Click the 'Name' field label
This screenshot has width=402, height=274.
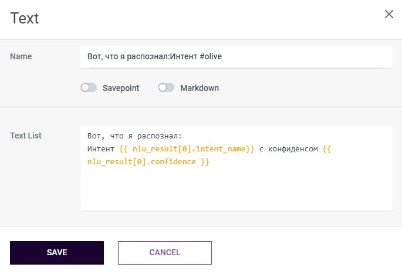(21, 56)
